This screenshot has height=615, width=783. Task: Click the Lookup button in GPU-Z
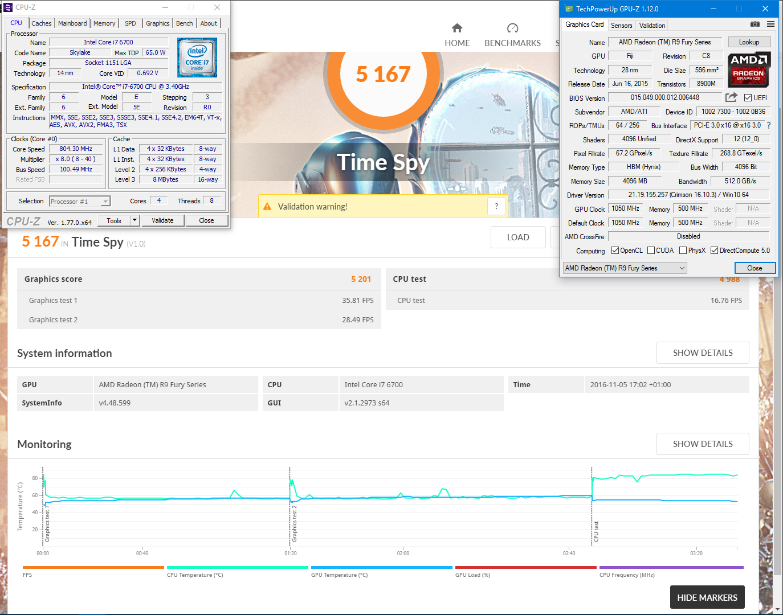[x=749, y=42]
